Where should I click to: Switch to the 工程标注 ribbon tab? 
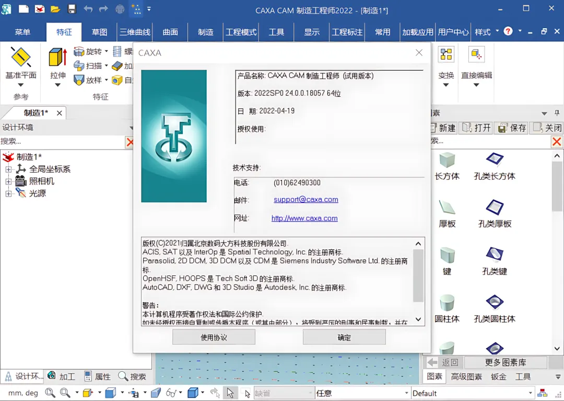pyautogui.click(x=347, y=32)
